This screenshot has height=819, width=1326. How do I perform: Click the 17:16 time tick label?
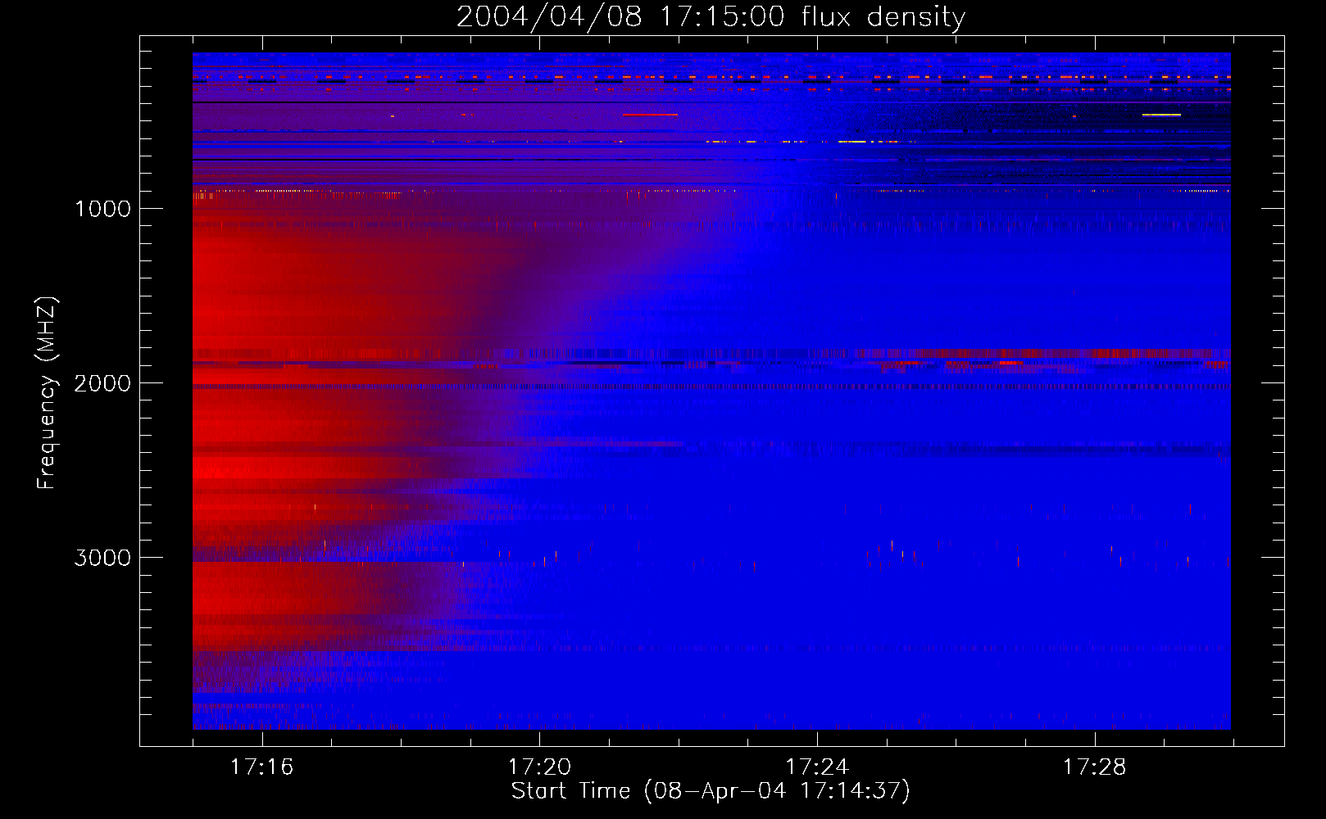261,767
